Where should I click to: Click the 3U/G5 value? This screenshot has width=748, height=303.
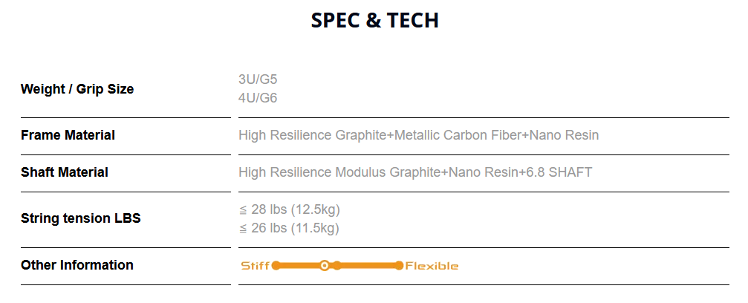(258, 79)
